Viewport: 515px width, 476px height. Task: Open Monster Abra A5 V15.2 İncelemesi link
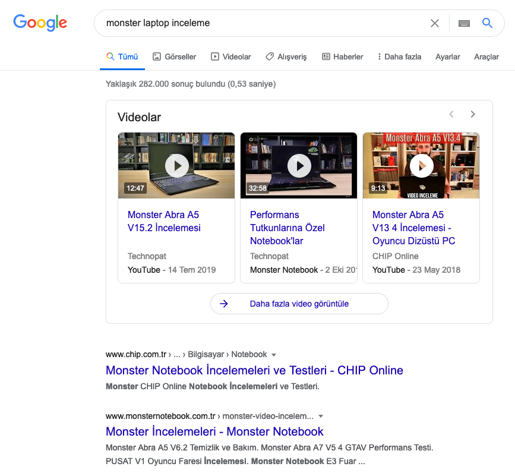coord(164,221)
